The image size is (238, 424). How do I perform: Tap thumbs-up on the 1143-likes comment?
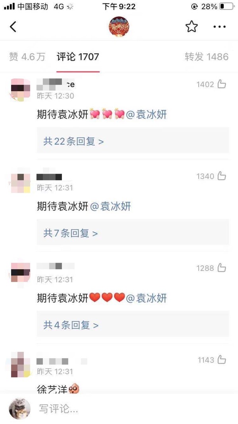(x=222, y=360)
